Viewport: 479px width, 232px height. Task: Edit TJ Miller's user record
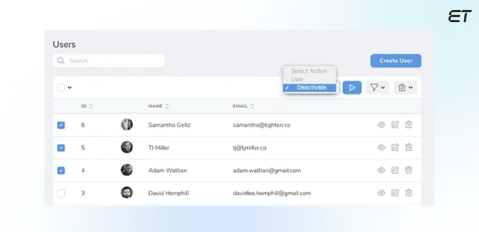click(x=395, y=148)
